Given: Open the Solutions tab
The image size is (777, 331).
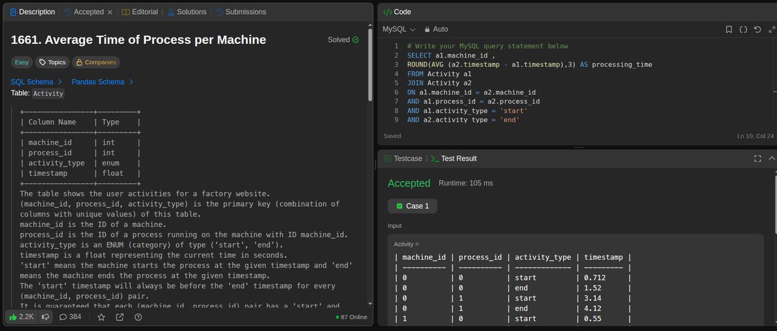Looking at the screenshot, I should pos(186,12).
